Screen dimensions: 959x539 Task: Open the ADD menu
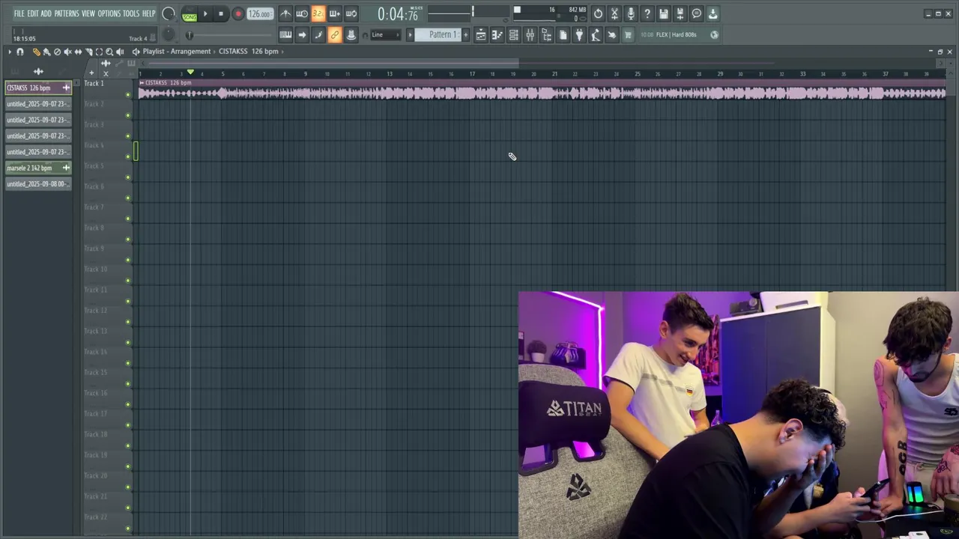(46, 13)
